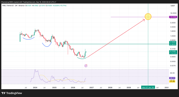The width and height of the screenshot is (179, 97).
Task: Click the 11d 22h countdown label
Action: (173, 53)
